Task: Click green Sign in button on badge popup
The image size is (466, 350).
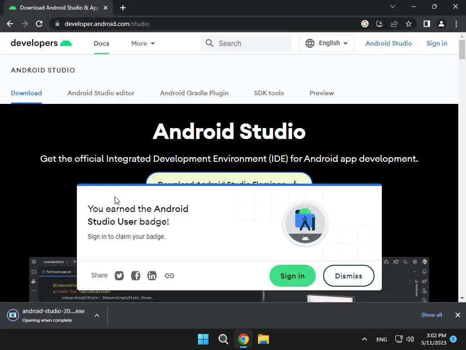Action: [293, 276]
